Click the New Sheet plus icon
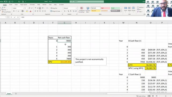Screen dimensions: 172x97 [x=16, y=93]
